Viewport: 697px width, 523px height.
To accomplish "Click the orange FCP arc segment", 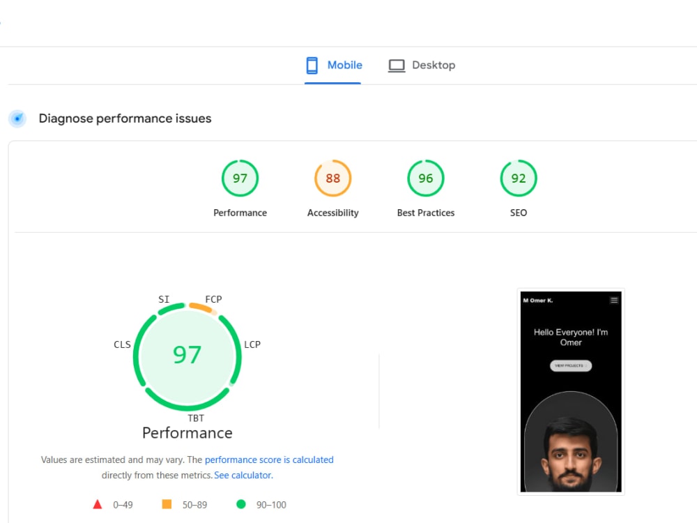I will pos(202,308).
